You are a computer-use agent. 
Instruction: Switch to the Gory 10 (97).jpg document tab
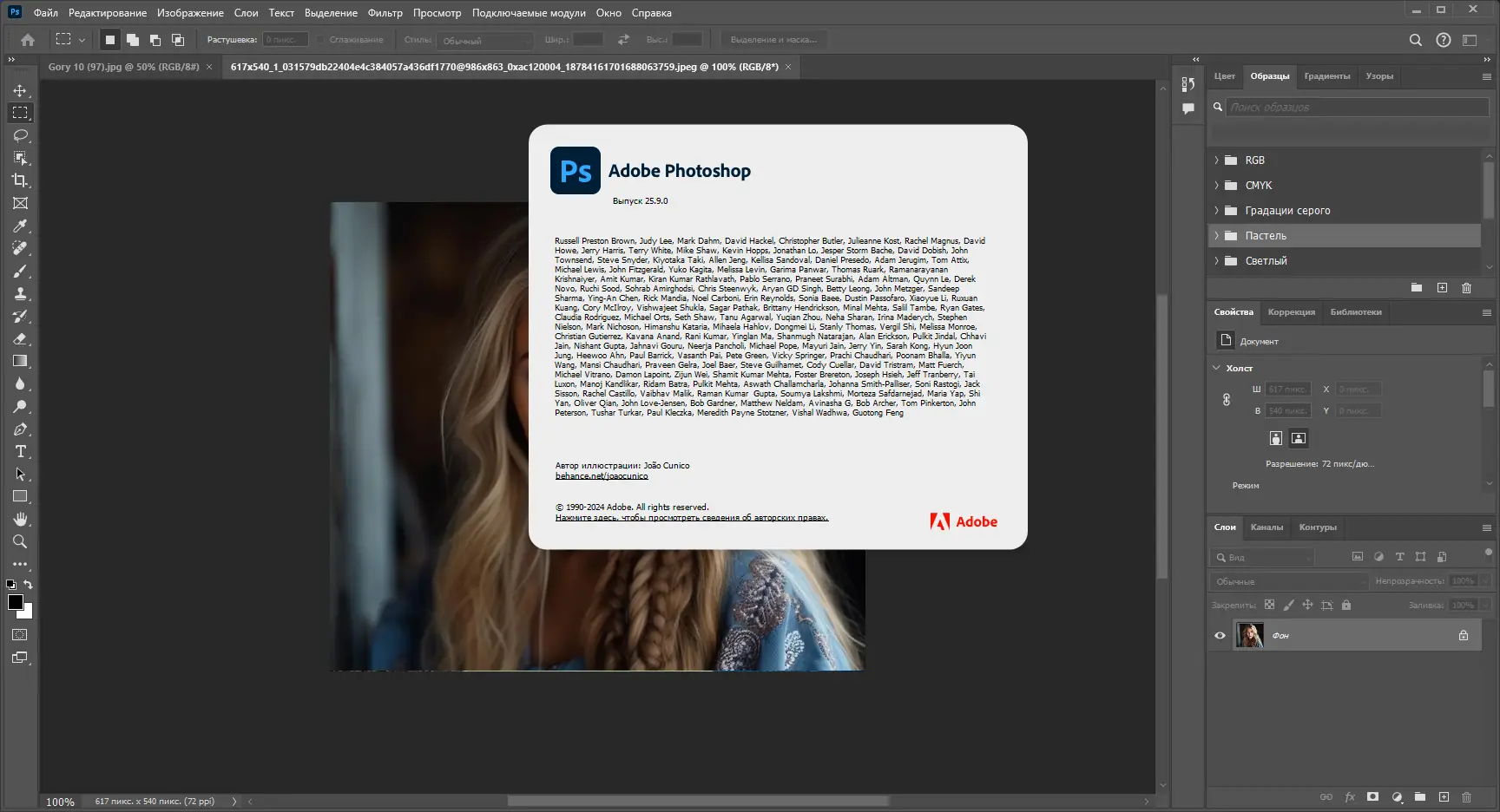pos(124,67)
